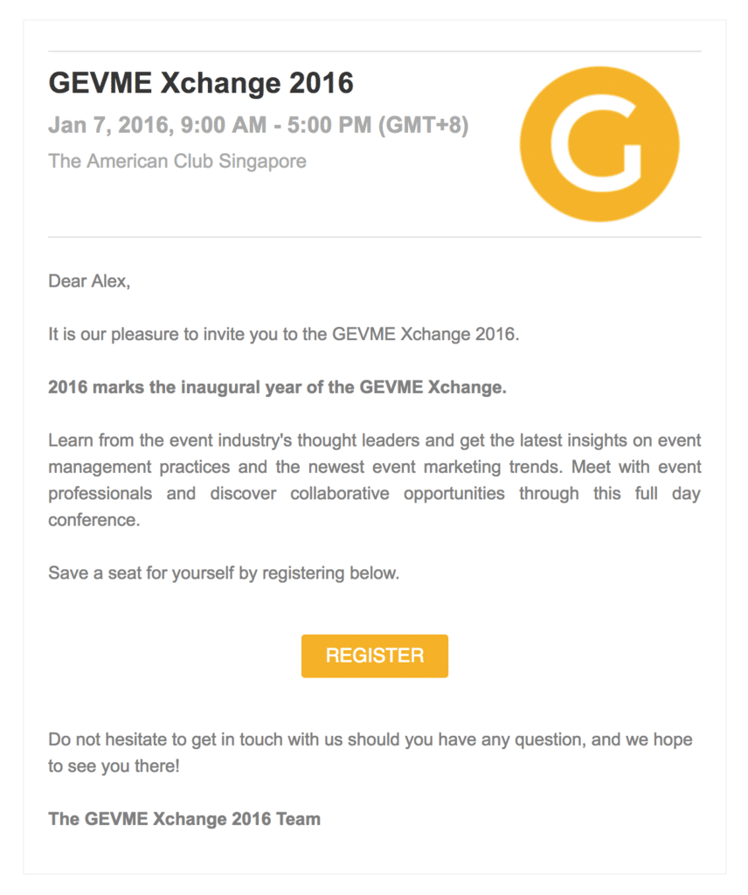Click the top divider line above the title
748x895 pixels.
(374, 50)
